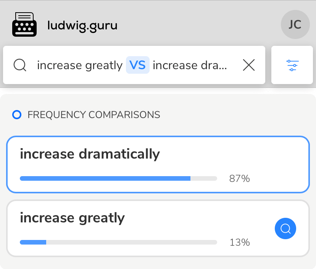316x269 pixels.
Task: Click the 'increase greatly' text in search field
Action: coord(80,65)
